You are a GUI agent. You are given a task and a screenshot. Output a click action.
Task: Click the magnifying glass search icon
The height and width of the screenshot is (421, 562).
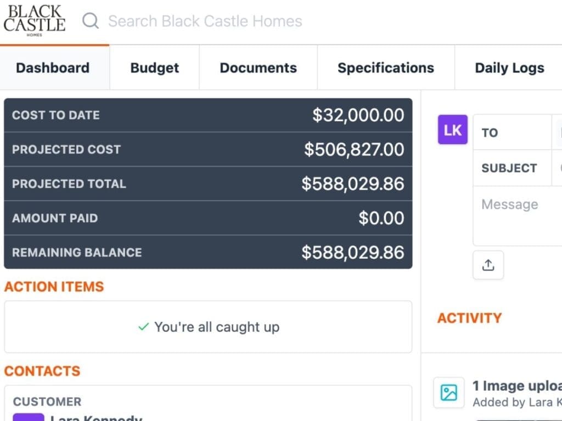(91, 21)
